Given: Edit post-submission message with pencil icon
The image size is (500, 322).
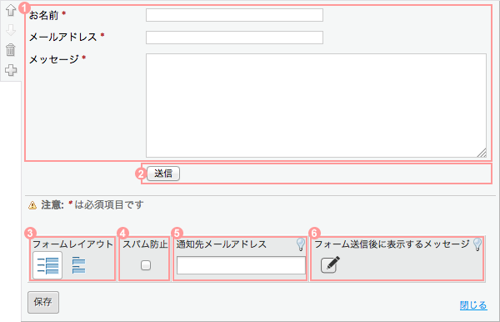Looking at the screenshot, I should (x=330, y=264).
